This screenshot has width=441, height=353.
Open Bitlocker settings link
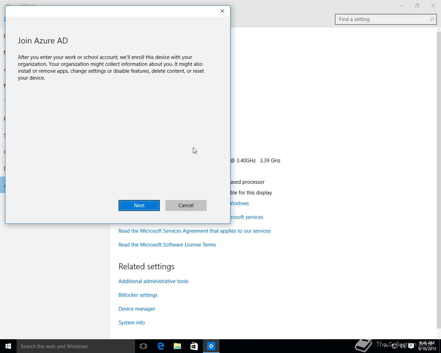tap(138, 295)
